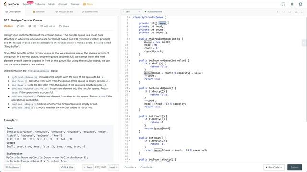This screenshot has width=307, height=172.
Task: Click the description panel scrollbar
Action: pyautogui.click(x=118, y=54)
